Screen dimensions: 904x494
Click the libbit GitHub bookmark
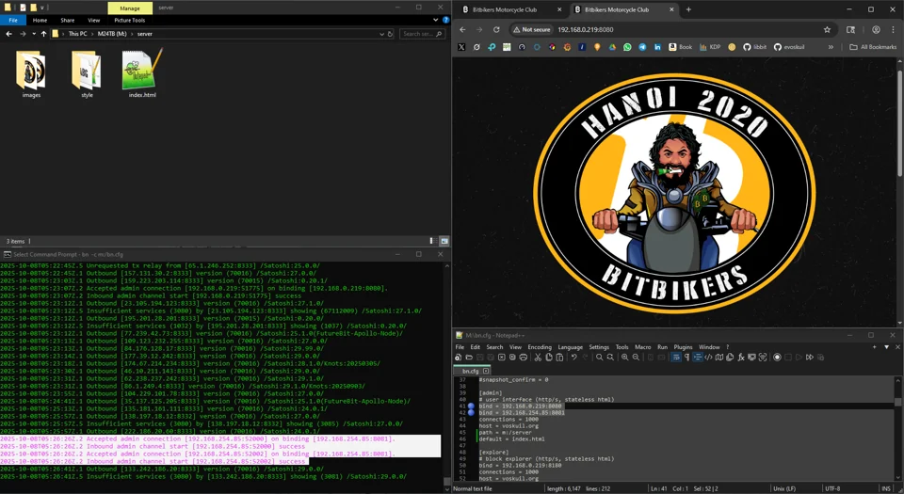[754, 47]
